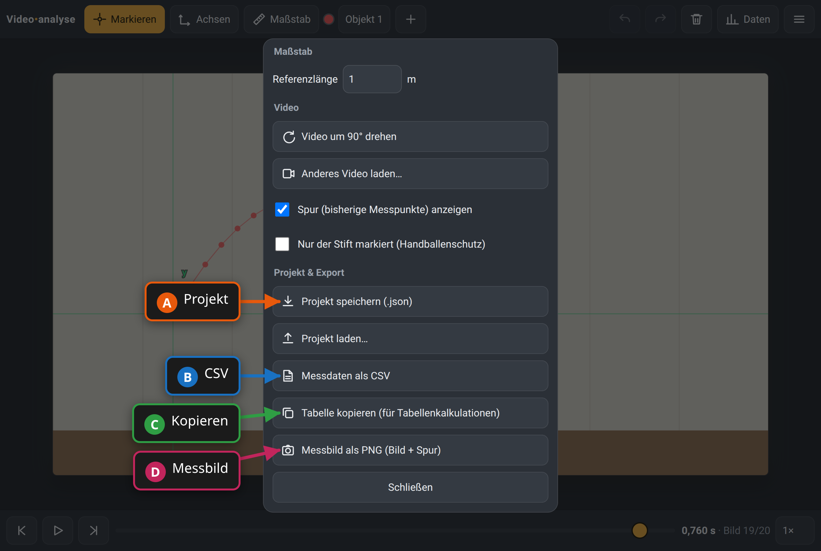
Task: Play the video
Action: (58, 530)
